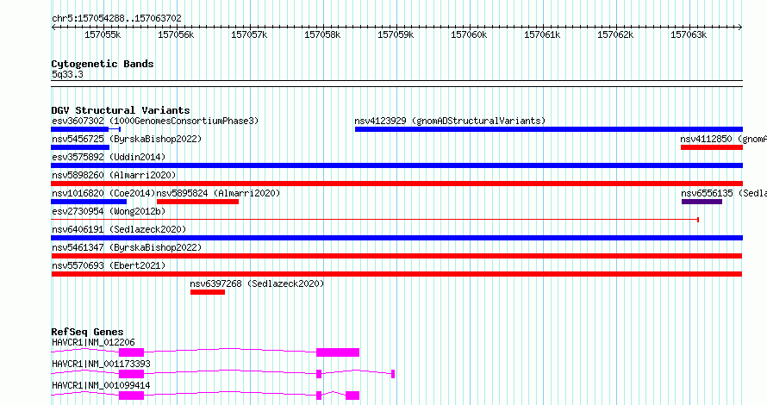
Task: Click the 157057k ruler position
Action: click(x=249, y=34)
